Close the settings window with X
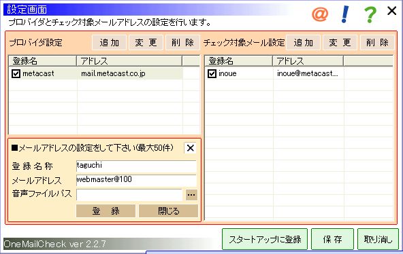The width and height of the screenshot is (403, 254). [391, 11]
